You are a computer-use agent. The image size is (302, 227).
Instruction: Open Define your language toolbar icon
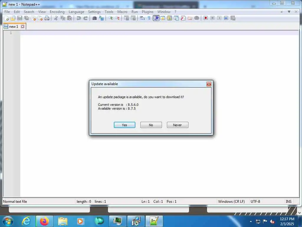pos(163,18)
